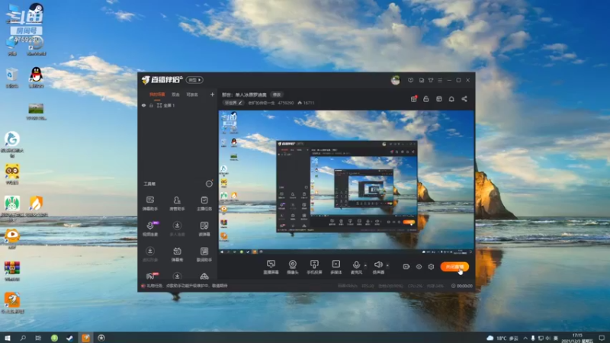Click the orange 关闭直播 button
Viewport: 610px width, 343px height.
pyautogui.click(x=454, y=267)
